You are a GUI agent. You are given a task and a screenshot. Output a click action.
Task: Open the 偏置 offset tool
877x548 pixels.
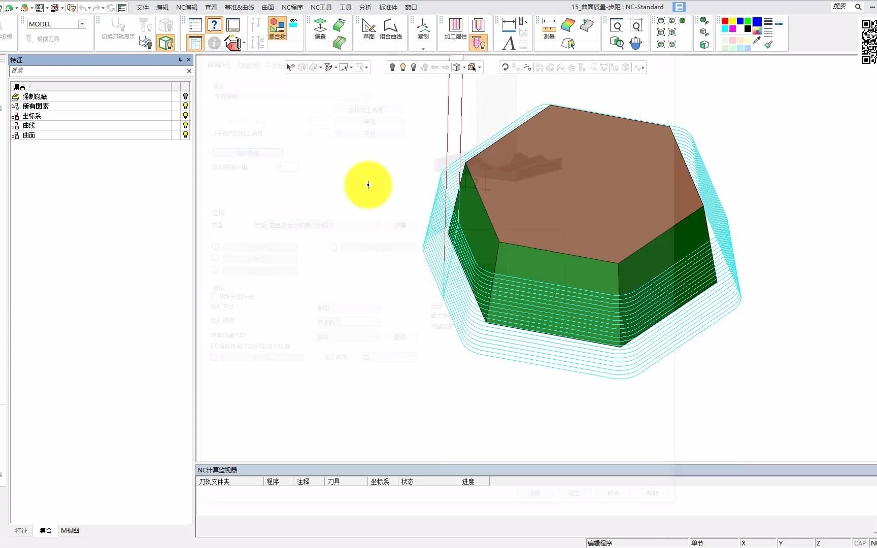pyautogui.click(x=320, y=28)
